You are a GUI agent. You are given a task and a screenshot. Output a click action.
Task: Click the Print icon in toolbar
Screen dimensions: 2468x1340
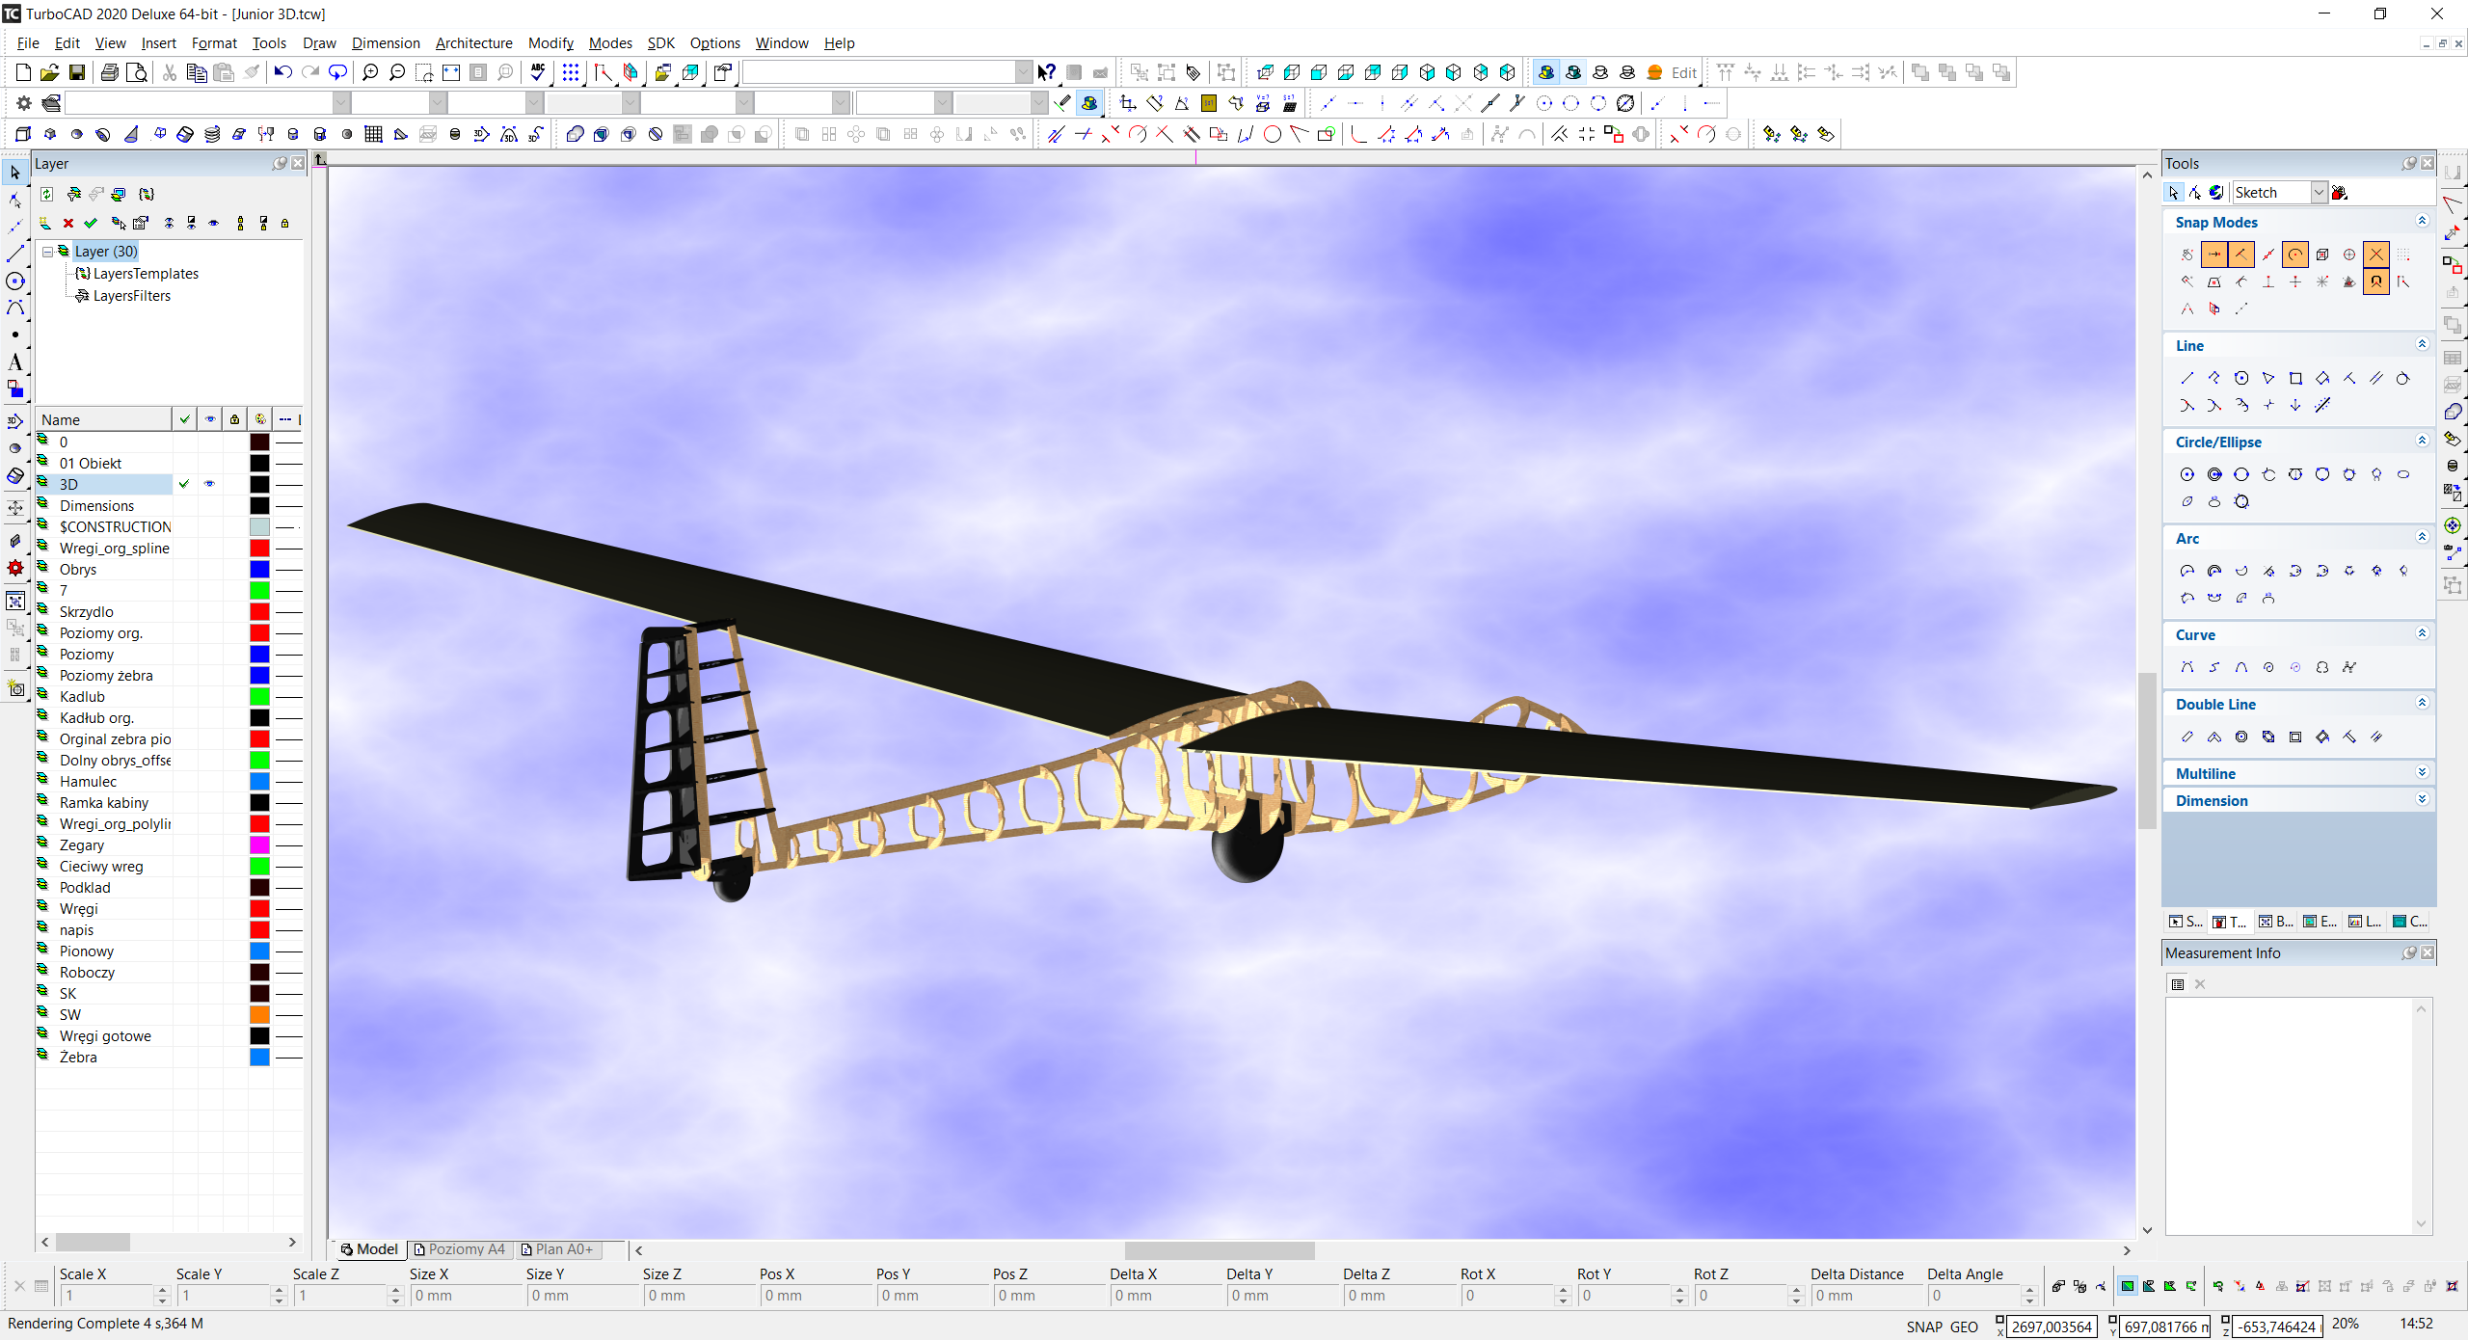tap(109, 72)
